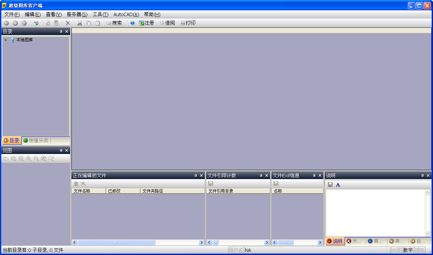Expand the 本地图库 tree node
The width and height of the screenshot is (433, 255).
coord(5,40)
